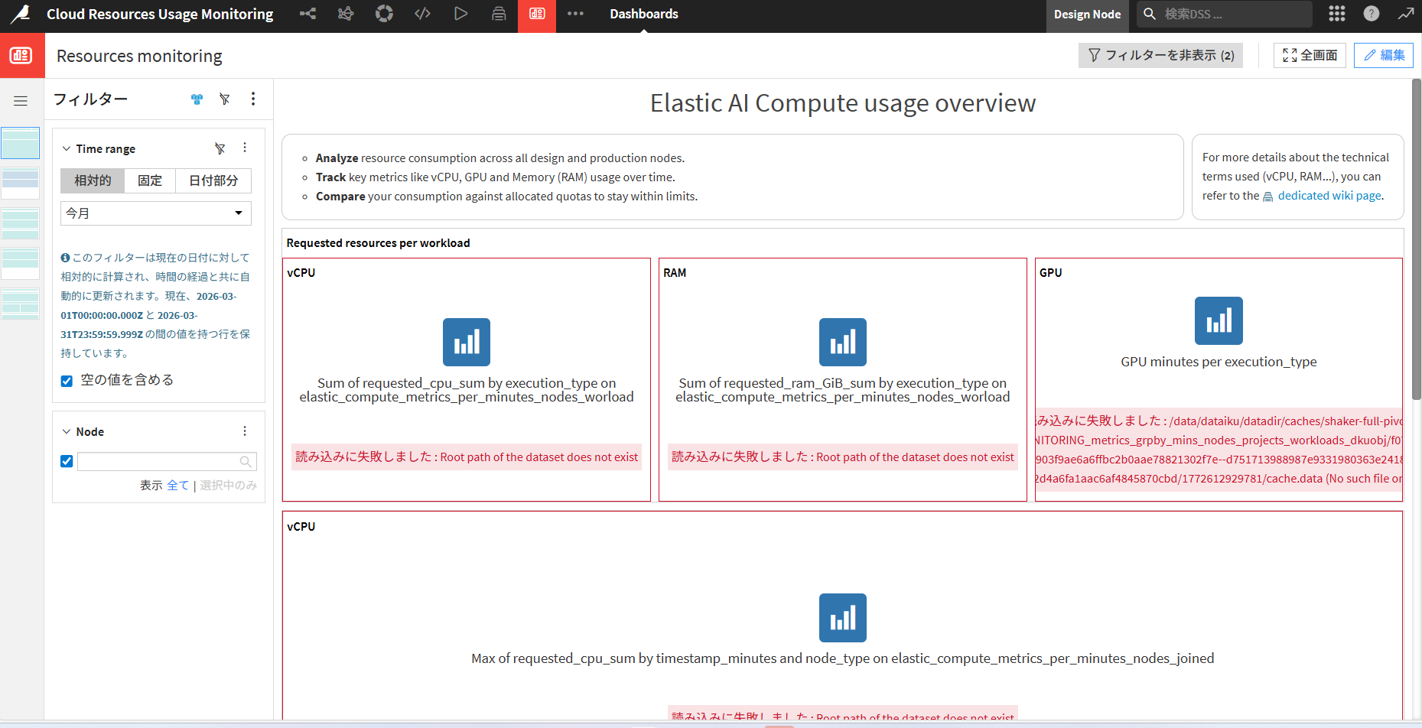The width and height of the screenshot is (1422, 728).
Task: Click the lower vCPU timestamp chart icon
Action: [x=843, y=618]
